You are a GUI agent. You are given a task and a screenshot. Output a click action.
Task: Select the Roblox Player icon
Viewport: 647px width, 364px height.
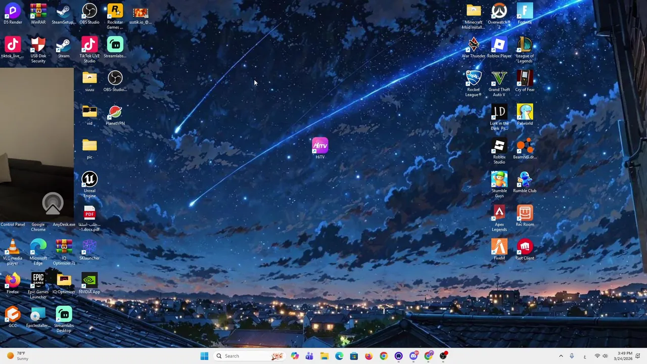[499, 48]
